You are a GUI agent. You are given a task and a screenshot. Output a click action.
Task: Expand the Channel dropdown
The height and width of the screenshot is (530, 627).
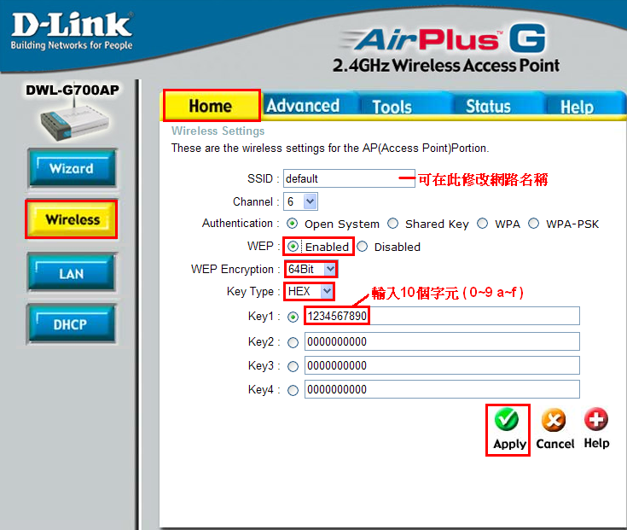tap(300, 201)
